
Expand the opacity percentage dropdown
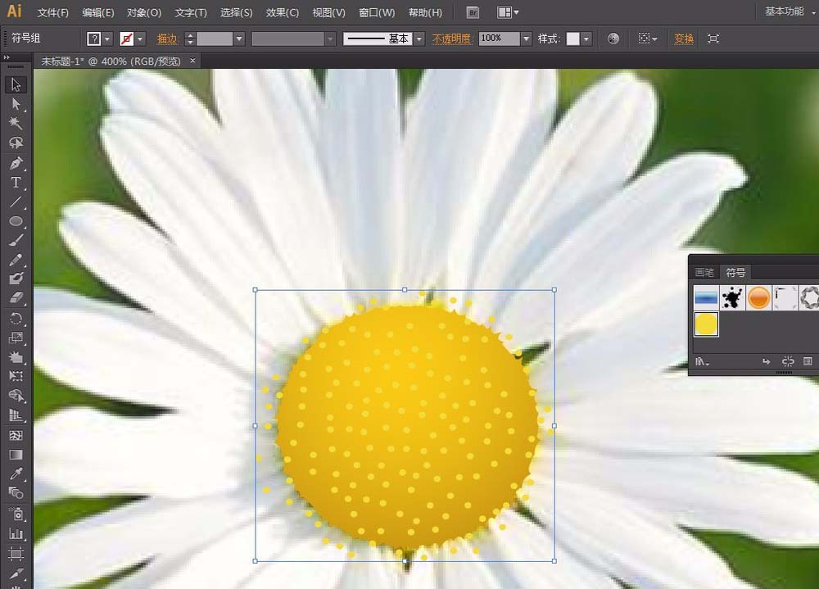click(526, 39)
